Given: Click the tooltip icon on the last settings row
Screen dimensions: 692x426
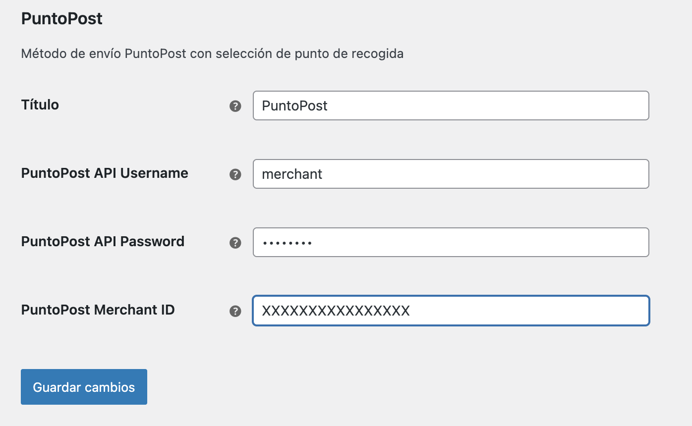Looking at the screenshot, I should [235, 311].
